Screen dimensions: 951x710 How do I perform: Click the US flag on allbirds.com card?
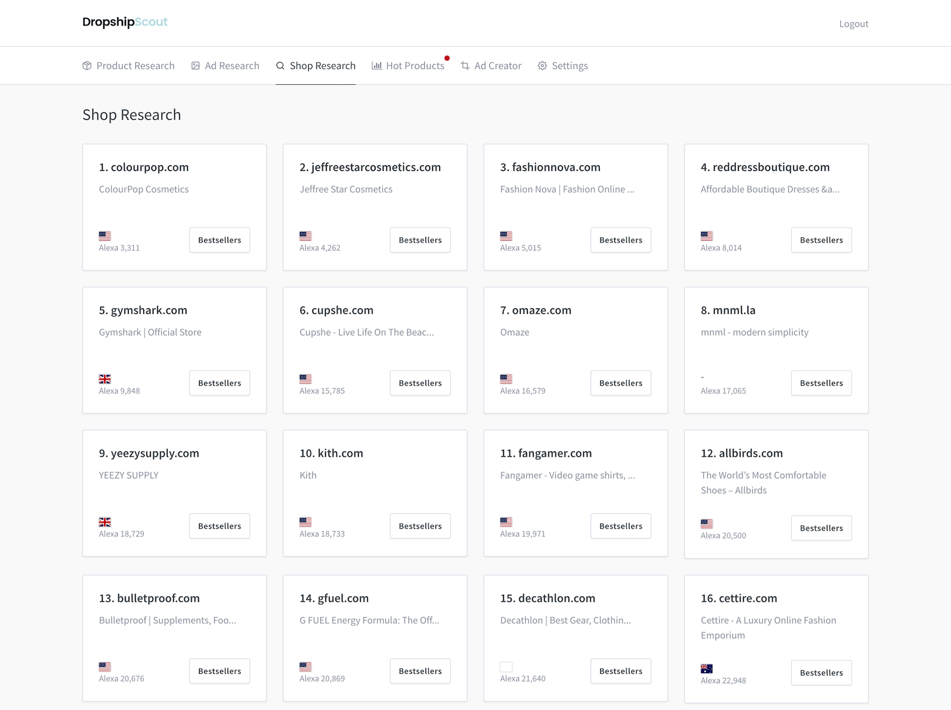pyautogui.click(x=707, y=524)
